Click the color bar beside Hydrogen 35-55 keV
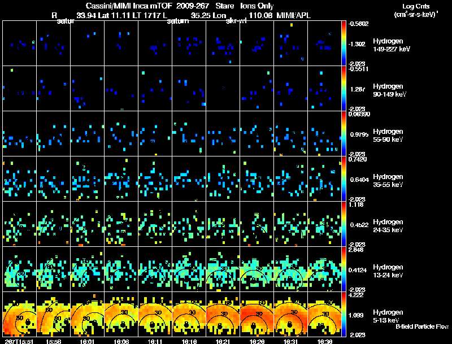The height and width of the screenshot is (344, 452). [x=344, y=179]
